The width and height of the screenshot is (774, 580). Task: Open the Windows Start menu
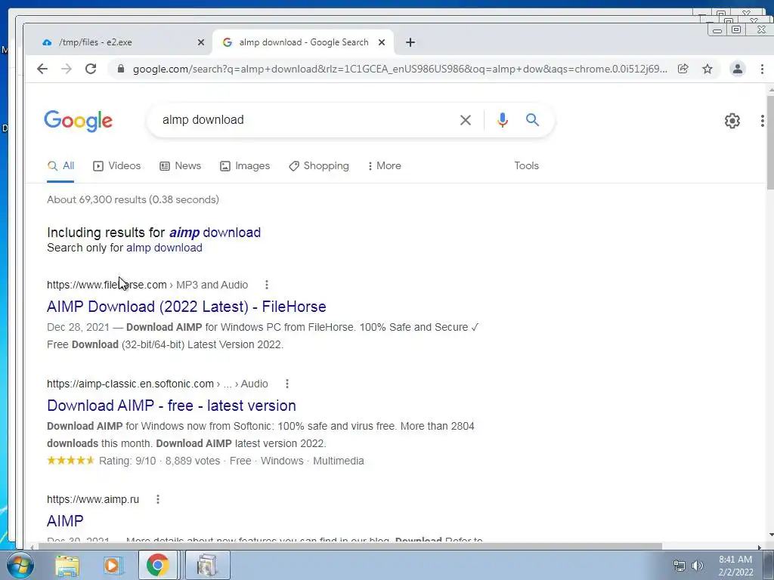tap(20, 565)
